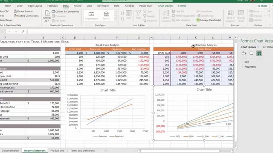Open the Format ribbon tab

pyautogui.click(x=182, y=6)
